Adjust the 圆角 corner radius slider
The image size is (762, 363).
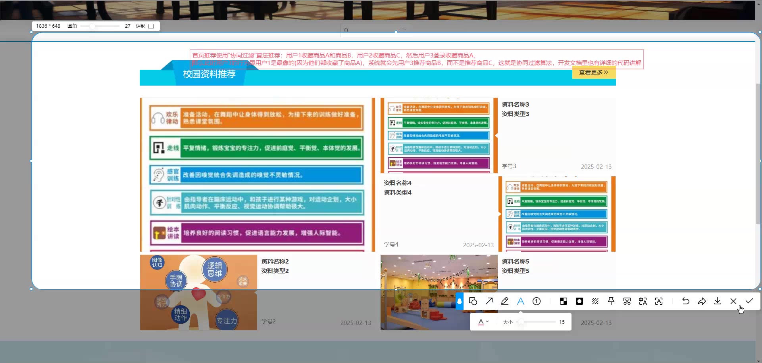pos(100,26)
